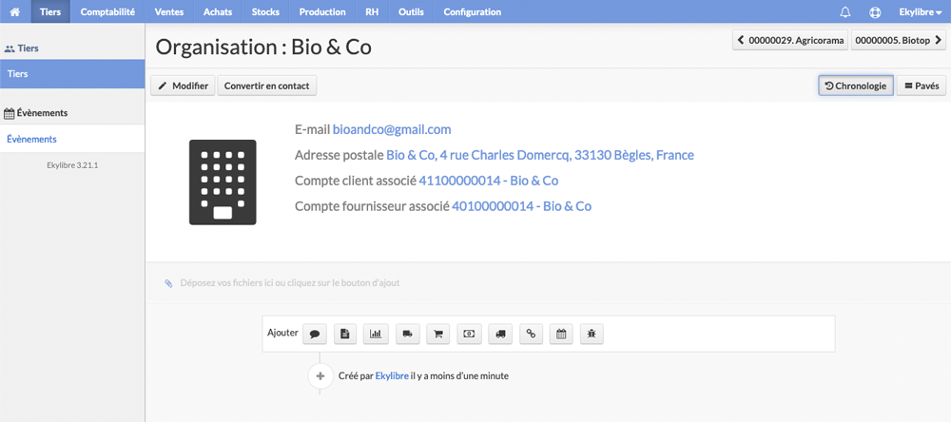
Task: Select Évènements link in the sidebar
Action: point(72,139)
